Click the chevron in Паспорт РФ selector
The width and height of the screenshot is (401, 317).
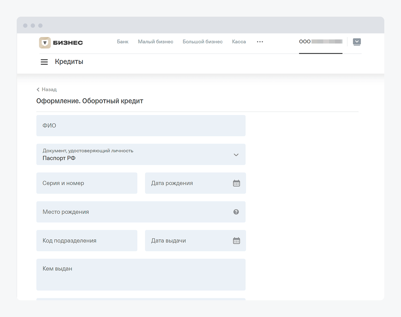tap(236, 155)
